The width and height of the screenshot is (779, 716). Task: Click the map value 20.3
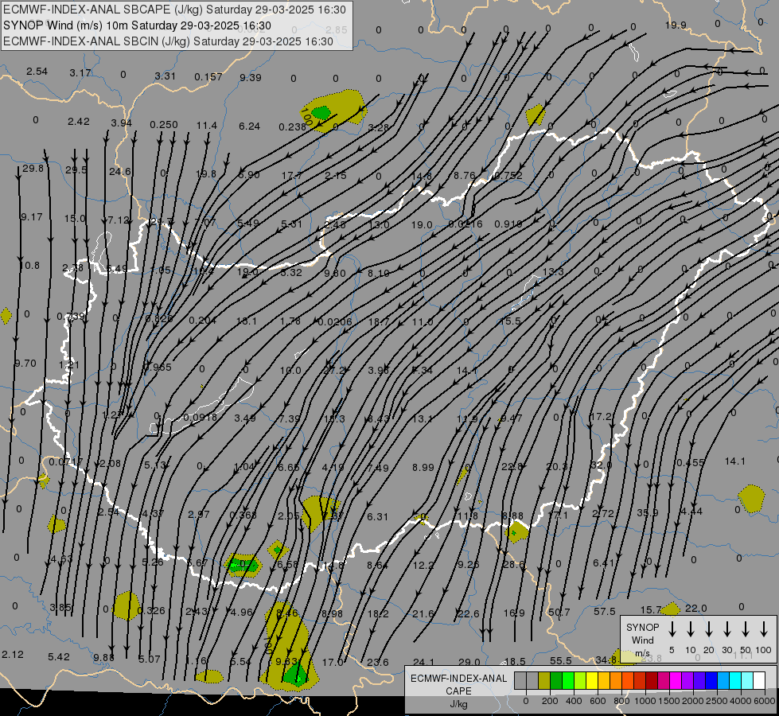(557, 466)
